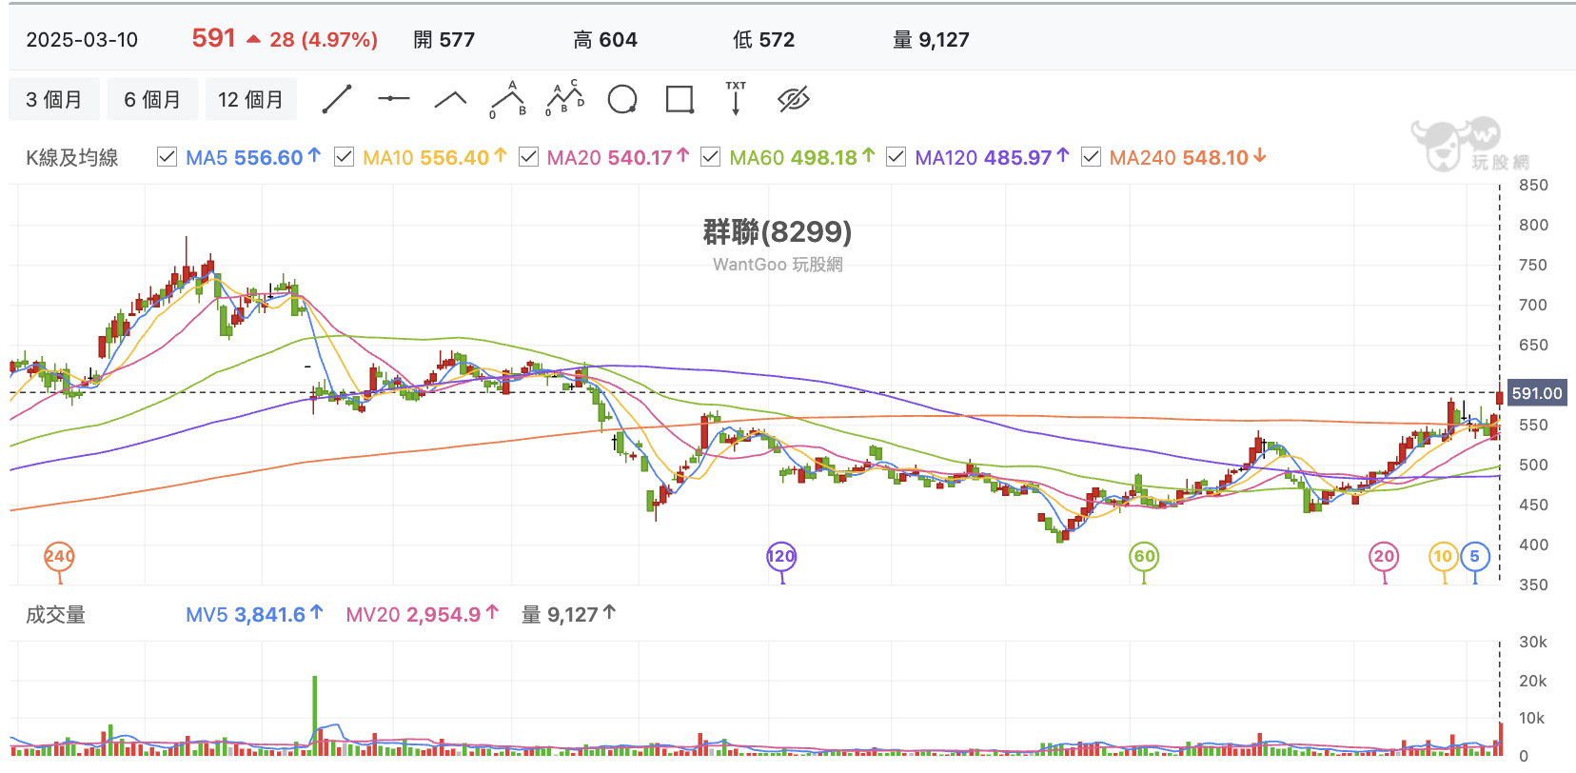
Task: Uncheck the MA10 moving average checkbox
Action: pos(345,157)
